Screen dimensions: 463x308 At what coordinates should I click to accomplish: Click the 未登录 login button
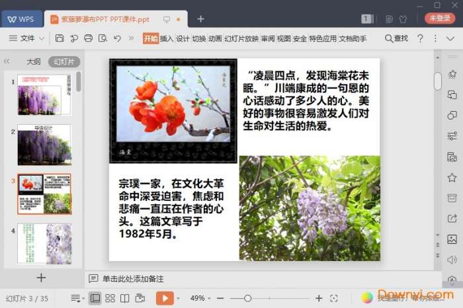point(440,19)
